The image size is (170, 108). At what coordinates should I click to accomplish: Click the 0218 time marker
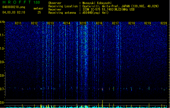(x=132, y=23)
